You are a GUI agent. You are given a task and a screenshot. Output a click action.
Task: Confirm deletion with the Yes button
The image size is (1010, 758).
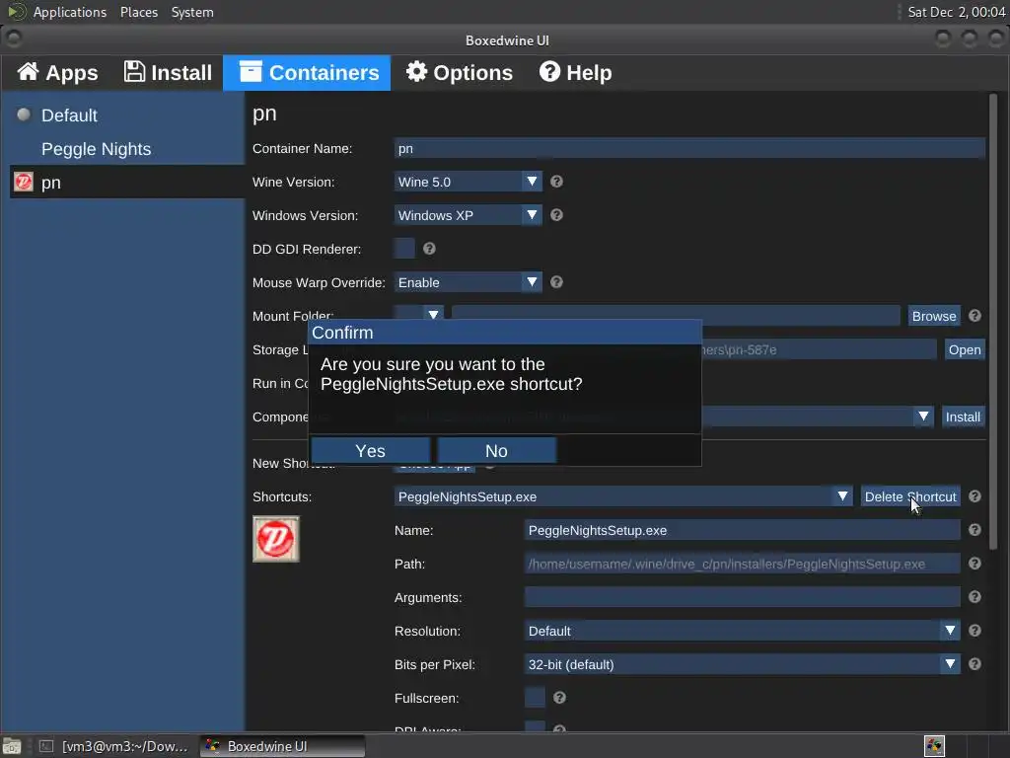coord(371,450)
